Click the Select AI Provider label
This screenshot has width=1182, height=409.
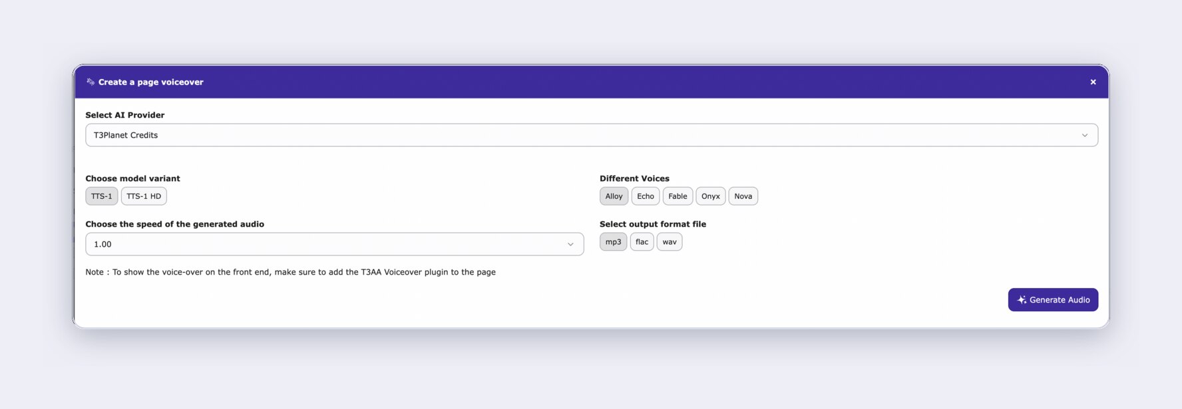coord(125,115)
